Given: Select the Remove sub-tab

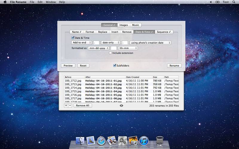Looking at the screenshot, I should pyautogui.click(x=127, y=32).
